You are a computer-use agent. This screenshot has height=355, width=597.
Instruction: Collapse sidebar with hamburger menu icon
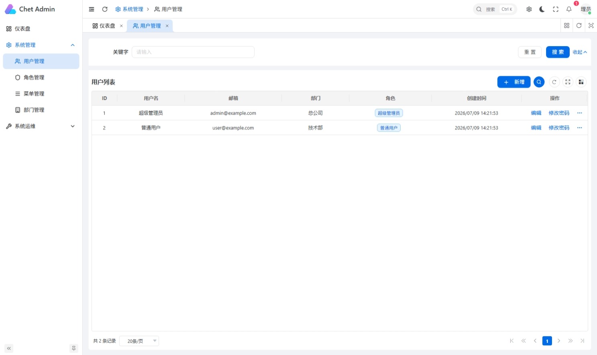[x=92, y=9]
